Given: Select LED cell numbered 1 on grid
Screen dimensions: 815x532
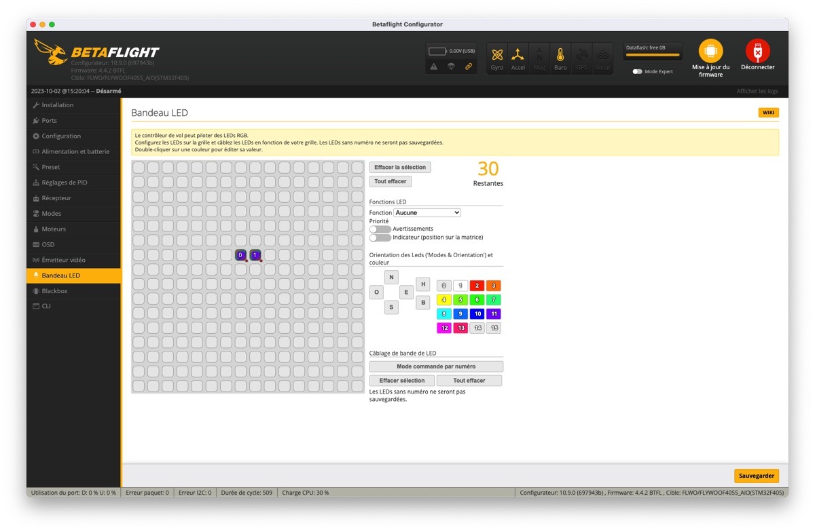Looking at the screenshot, I should [x=255, y=255].
